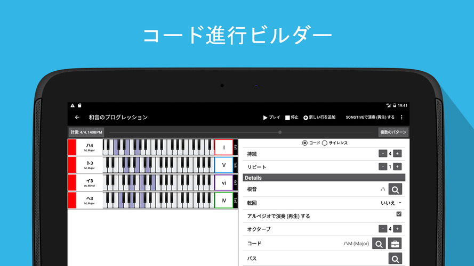Select the サイレンス radio button
Viewport: 474px width, 266px height.
(325, 143)
